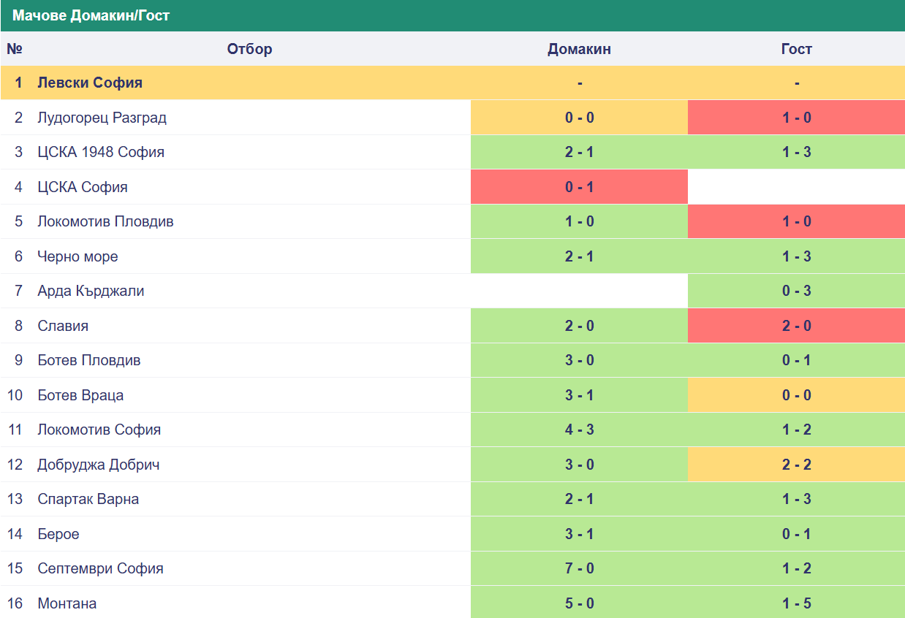Click Спартак Варна team name
The image size is (905, 618).
click(88, 499)
